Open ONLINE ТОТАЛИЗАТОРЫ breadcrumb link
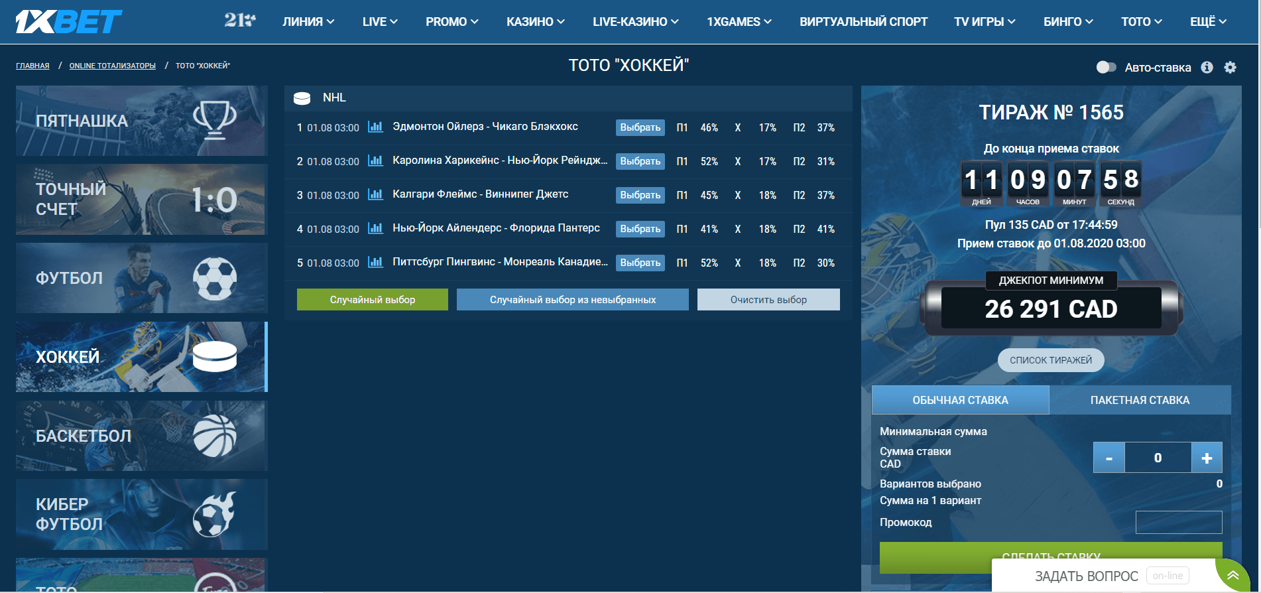The image size is (1261, 593). 113,66
